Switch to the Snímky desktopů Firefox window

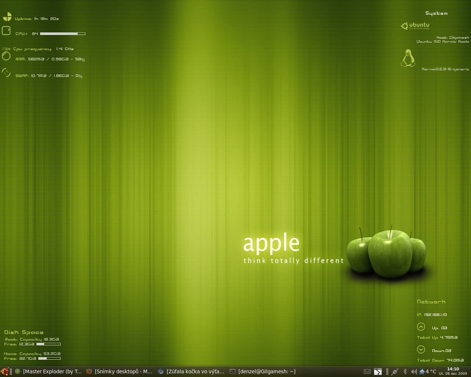[120, 371]
